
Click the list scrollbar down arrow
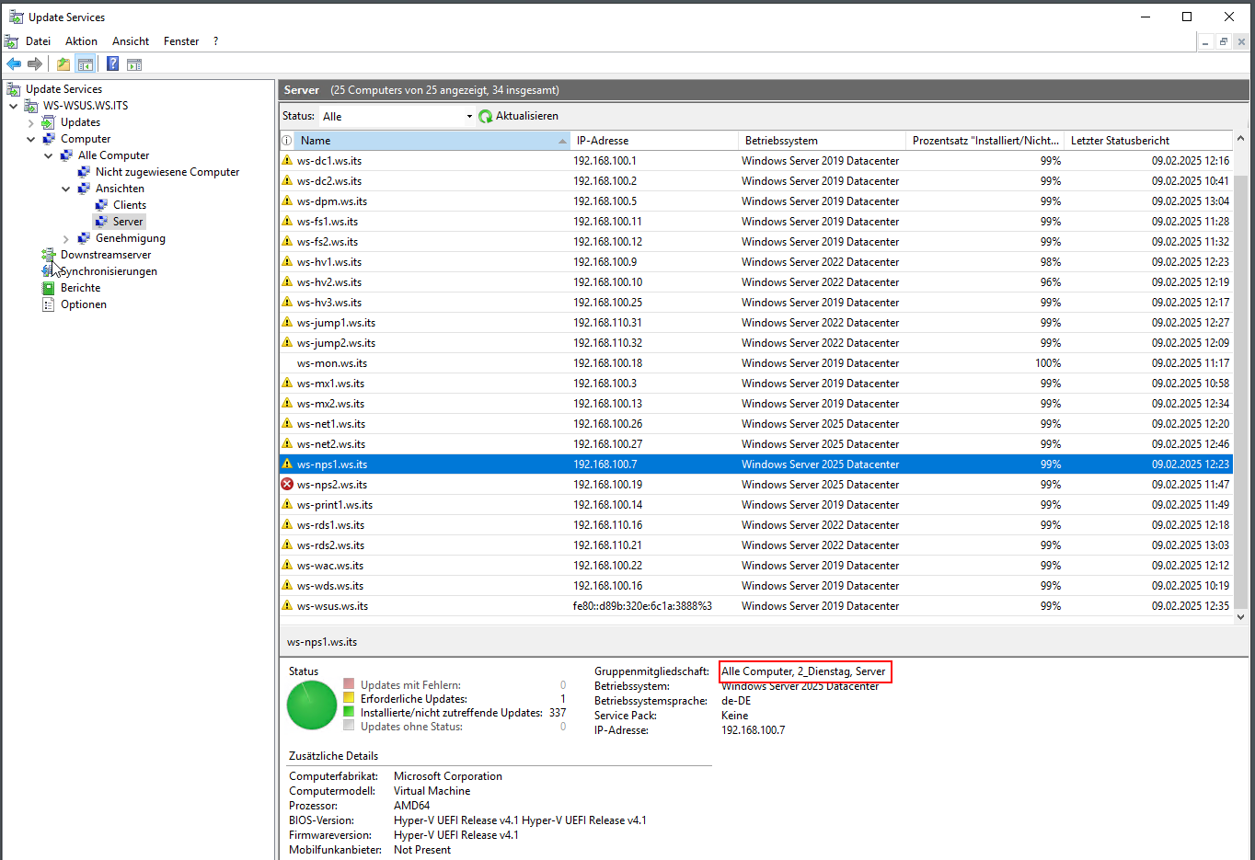click(x=1240, y=617)
